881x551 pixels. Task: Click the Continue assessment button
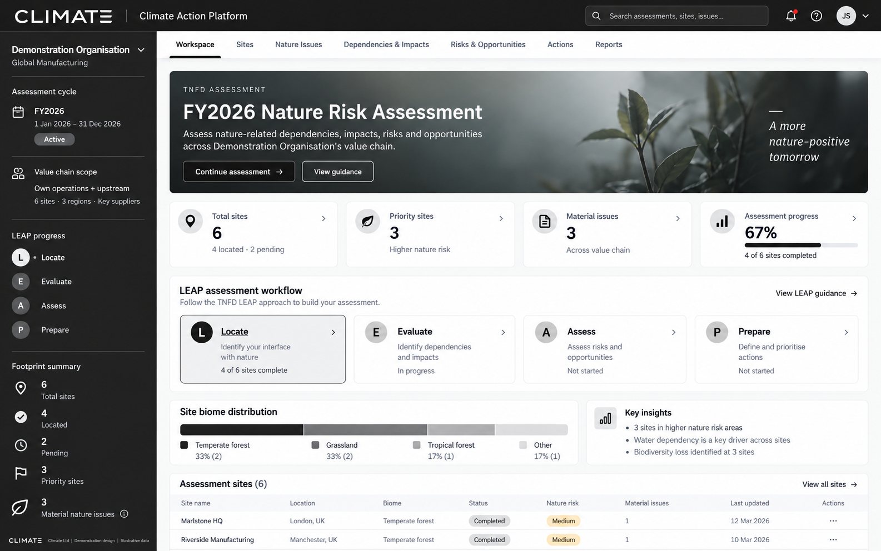pos(239,172)
